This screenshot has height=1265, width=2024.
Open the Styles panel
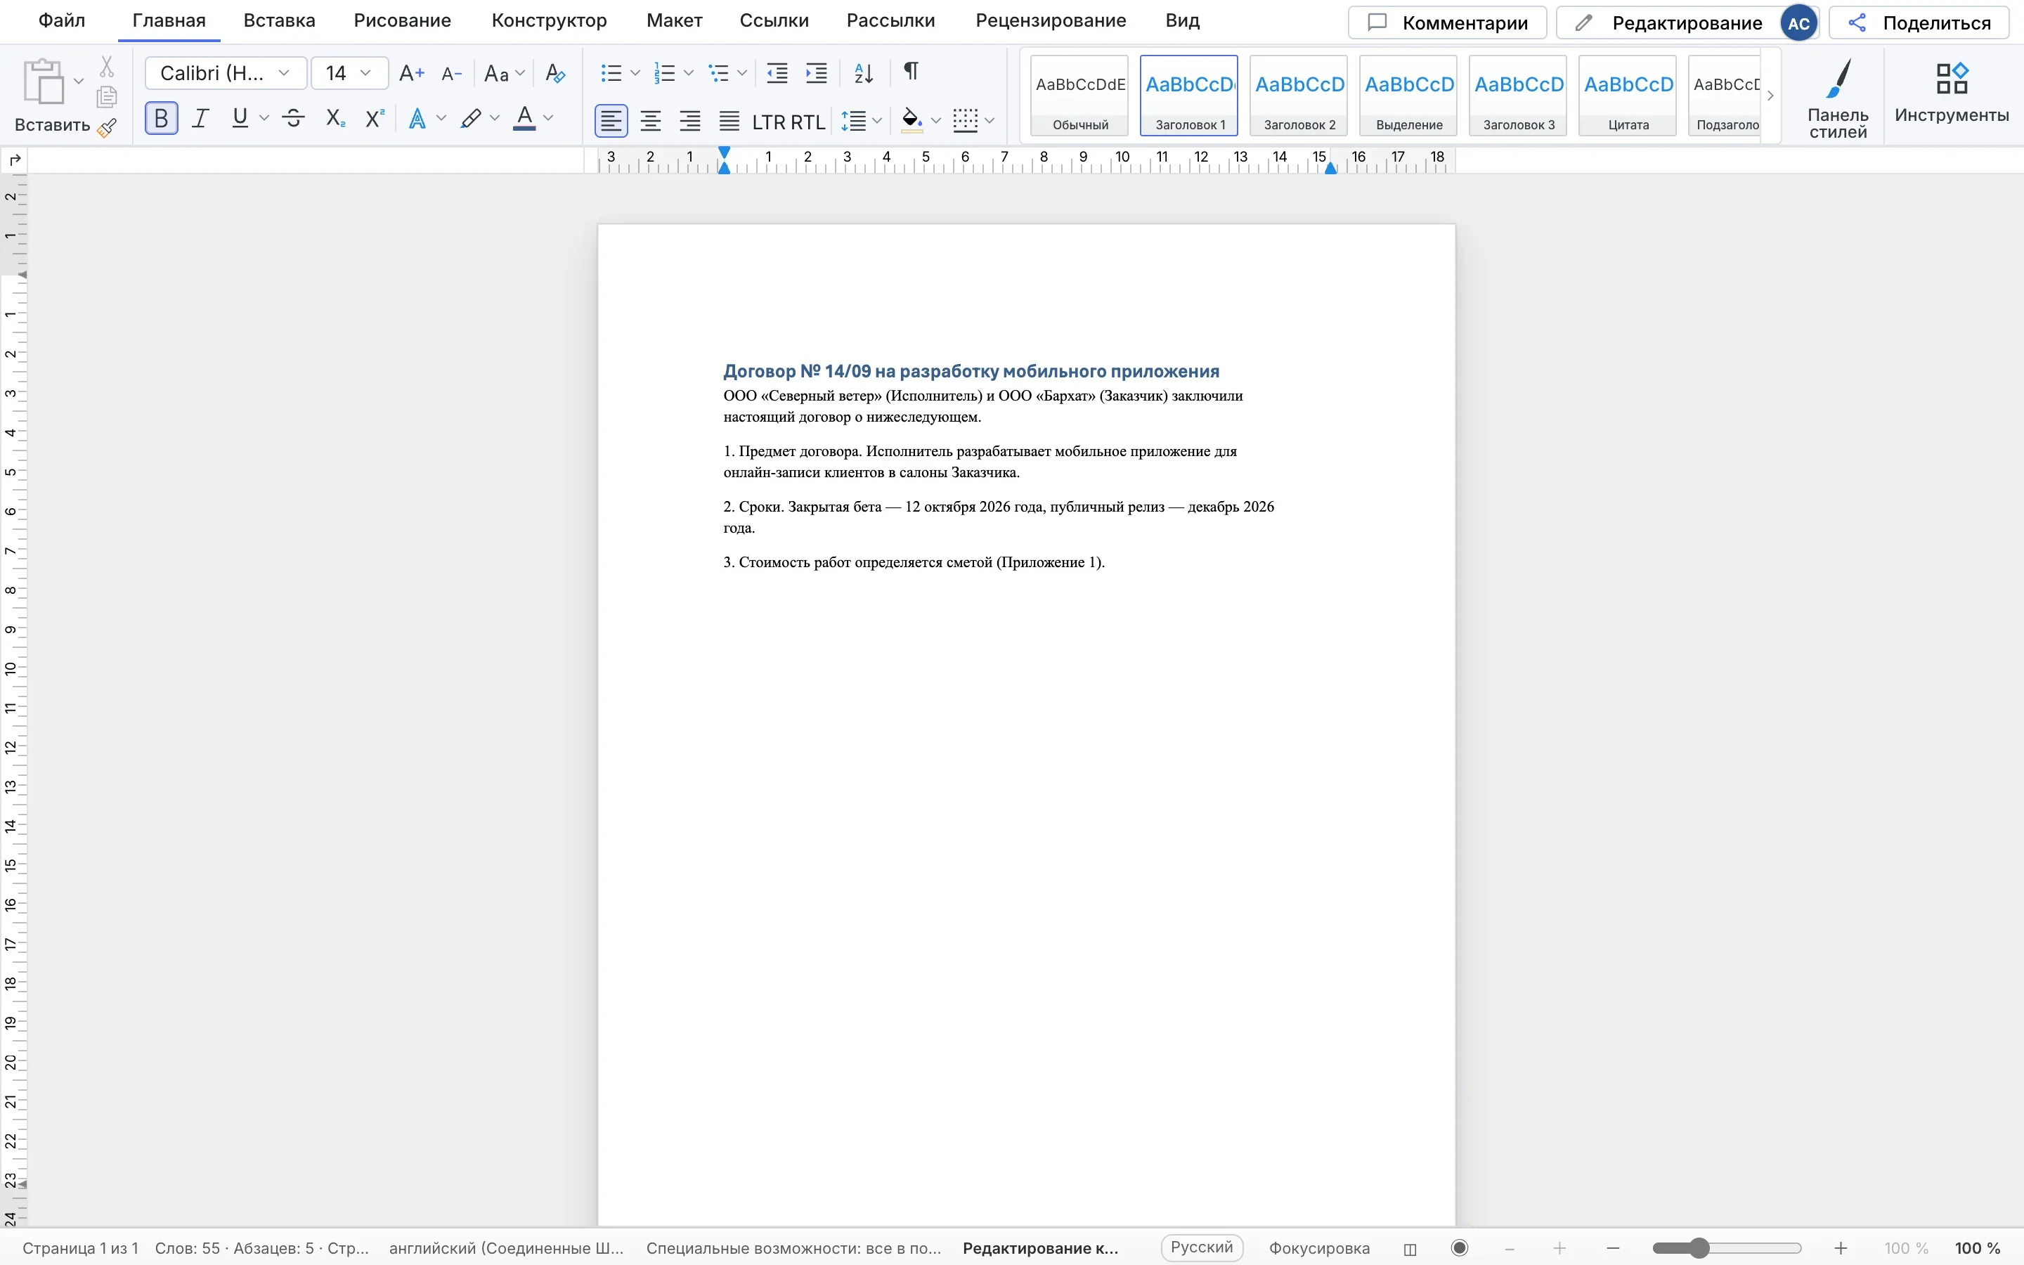(x=1838, y=98)
